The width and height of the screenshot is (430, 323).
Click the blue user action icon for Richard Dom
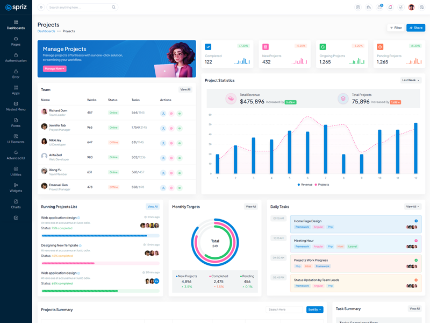163,114
